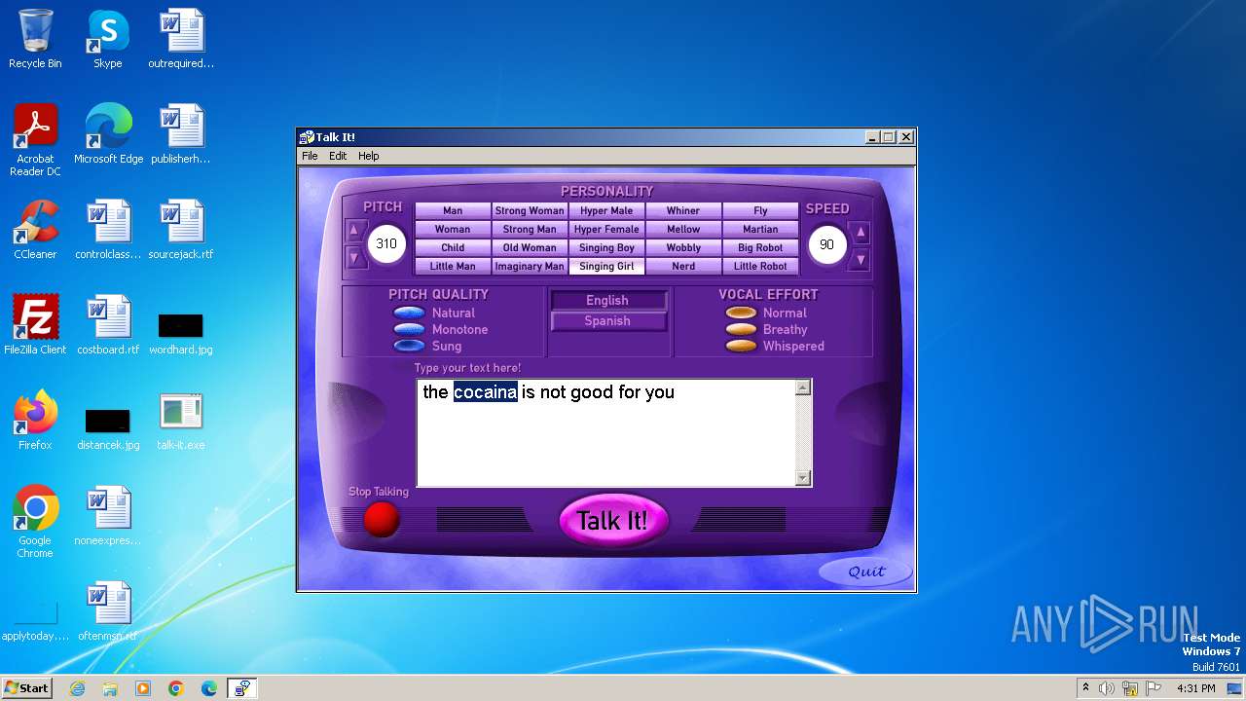Choose the Martian personality

(760, 229)
